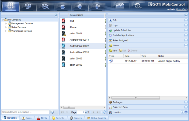
Task: Sort notes by Type column
Action: (x=116, y=56)
